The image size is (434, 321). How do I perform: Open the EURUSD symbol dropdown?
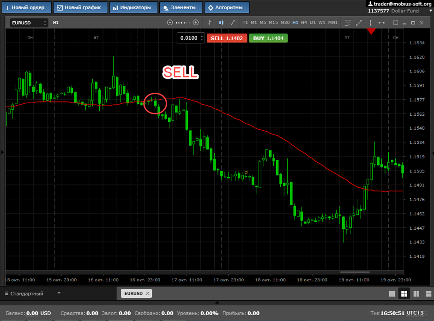pos(29,23)
